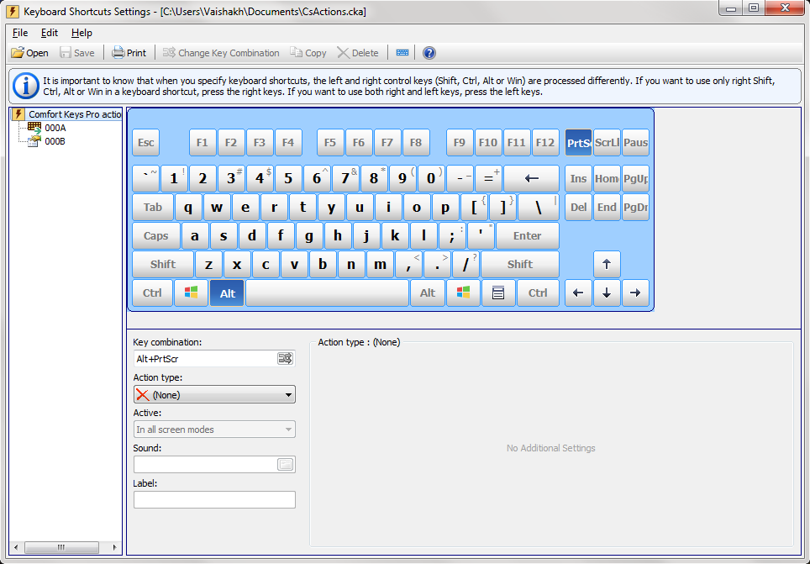This screenshot has width=810, height=564.
Task: Open the Active screen modes dropdown
Action: point(214,430)
